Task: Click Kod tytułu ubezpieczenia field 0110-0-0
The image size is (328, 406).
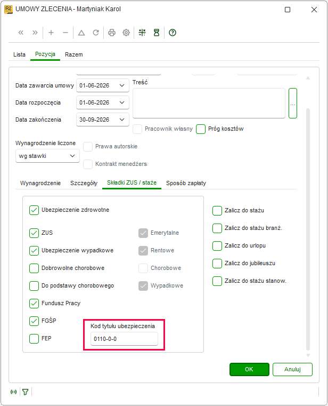Action: [x=124, y=339]
